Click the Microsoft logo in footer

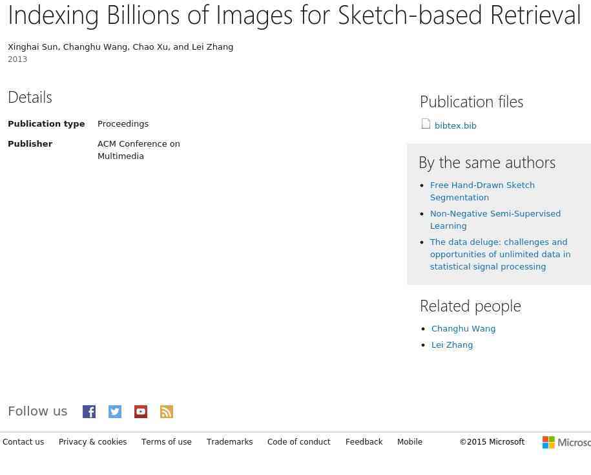coord(566,442)
